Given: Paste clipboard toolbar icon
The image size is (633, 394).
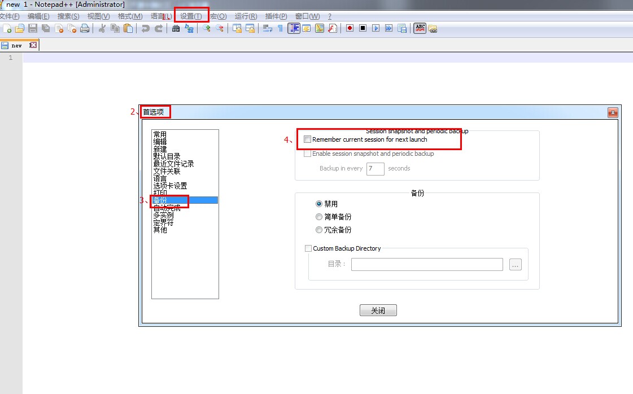Looking at the screenshot, I should (x=128, y=28).
